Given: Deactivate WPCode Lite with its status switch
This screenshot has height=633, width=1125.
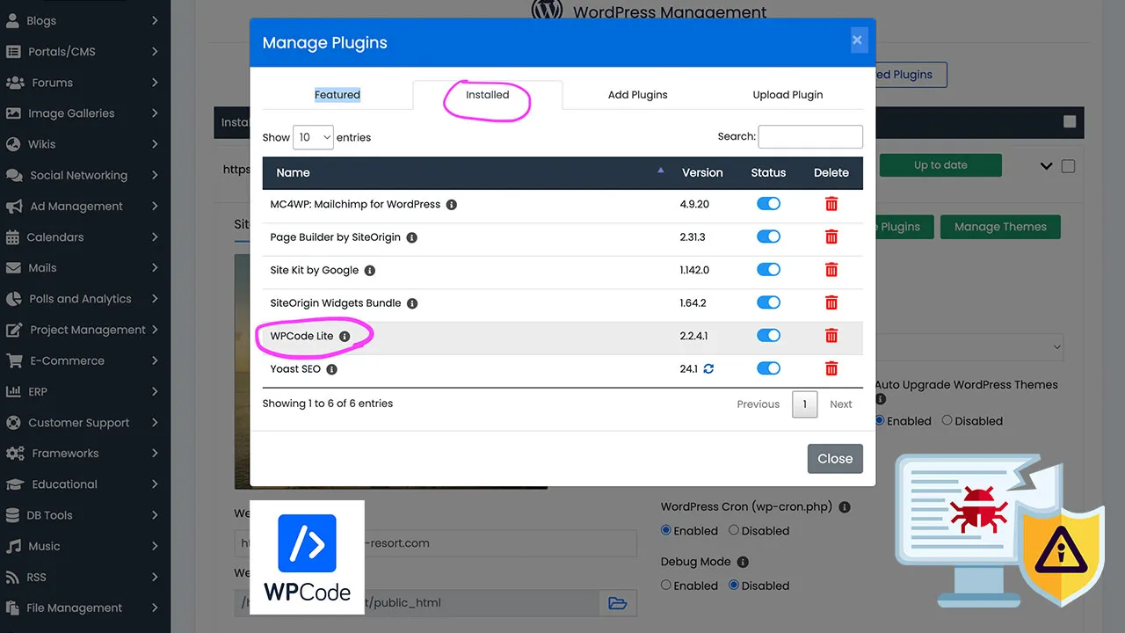Looking at the screenshot, I should 768,336.
